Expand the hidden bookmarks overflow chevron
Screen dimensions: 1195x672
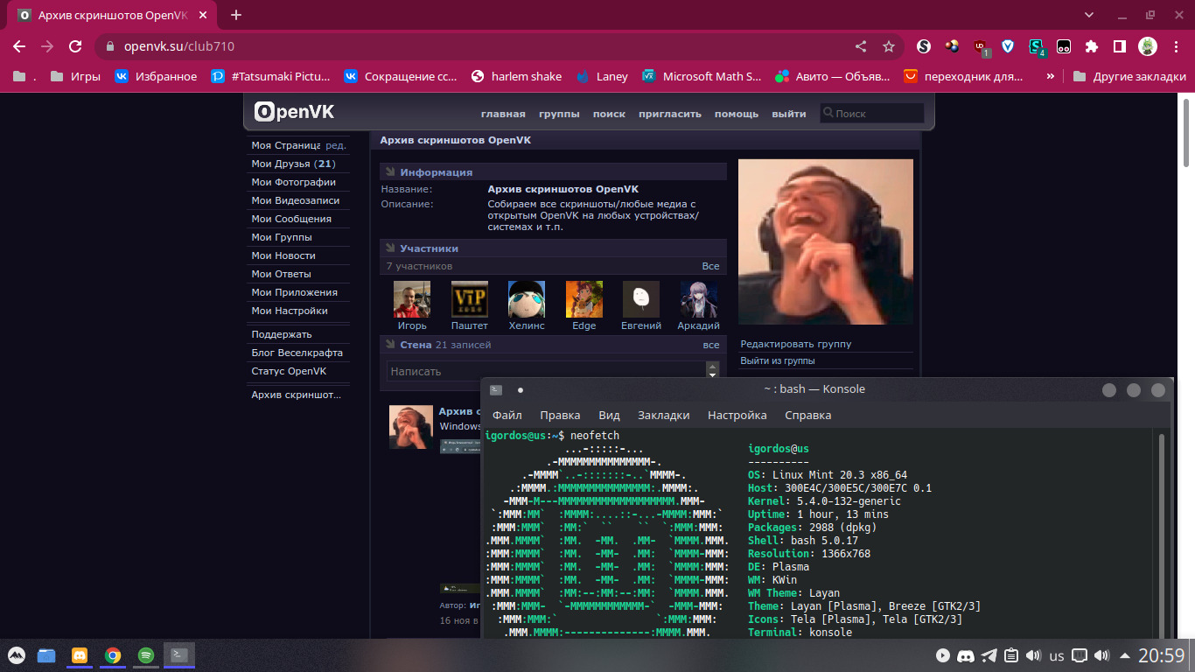1050,76
